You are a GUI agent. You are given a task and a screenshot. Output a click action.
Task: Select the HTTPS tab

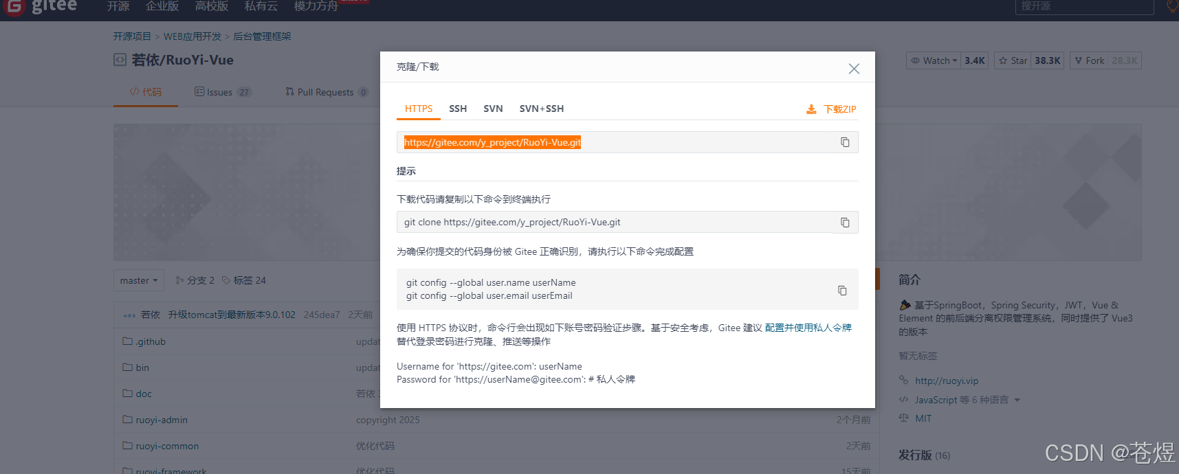(419, 109)
